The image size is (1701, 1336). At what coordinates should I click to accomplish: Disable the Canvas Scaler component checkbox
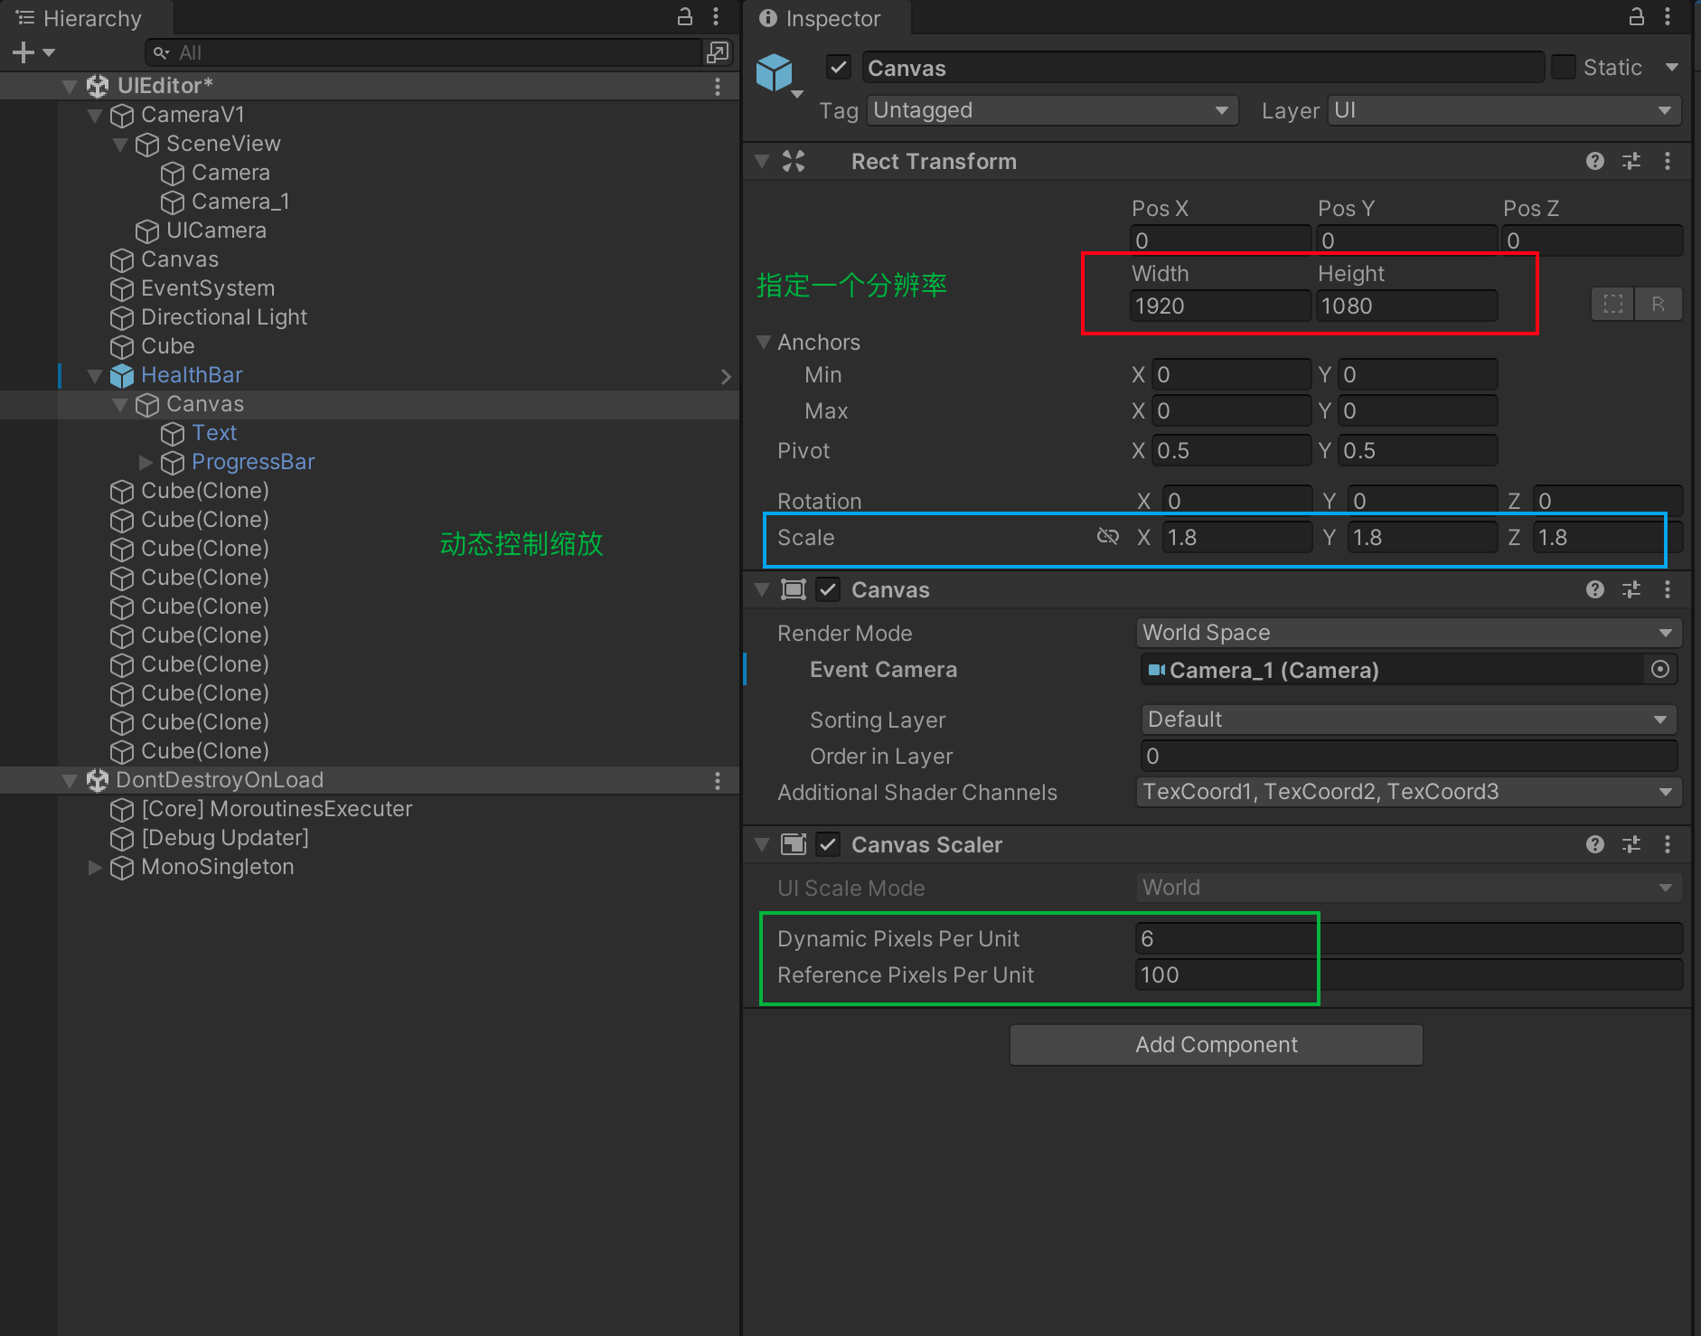point(828,844)
